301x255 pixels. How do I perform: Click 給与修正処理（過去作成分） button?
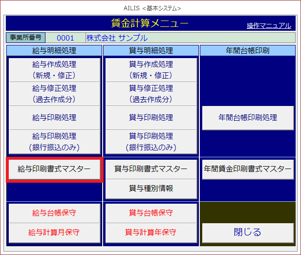pos(54,93)
